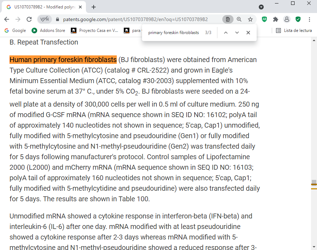Screen dimensions: 317x250
Task: Open the zoom magnifier icon in address bar
Action: (x=239, y=19)
